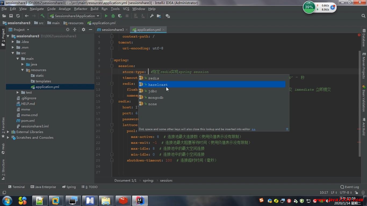The height and width of the screenshot is (206, 367).
Task: Navigate back with the left arrow
Action: [27, 16]
